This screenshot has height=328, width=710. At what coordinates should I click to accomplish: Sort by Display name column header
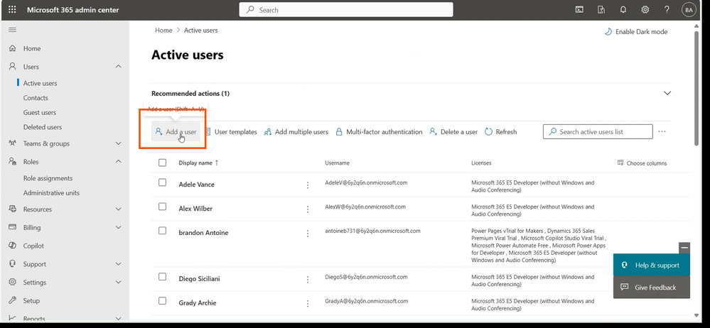(x=198, y=163)
